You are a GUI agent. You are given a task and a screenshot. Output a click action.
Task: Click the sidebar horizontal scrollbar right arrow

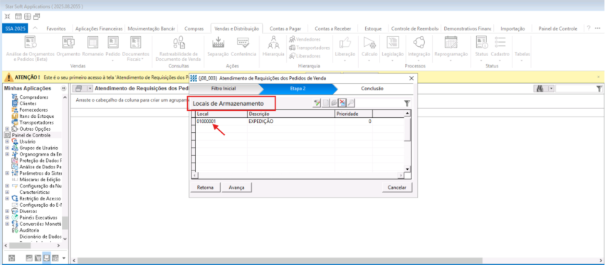point(58,245)
